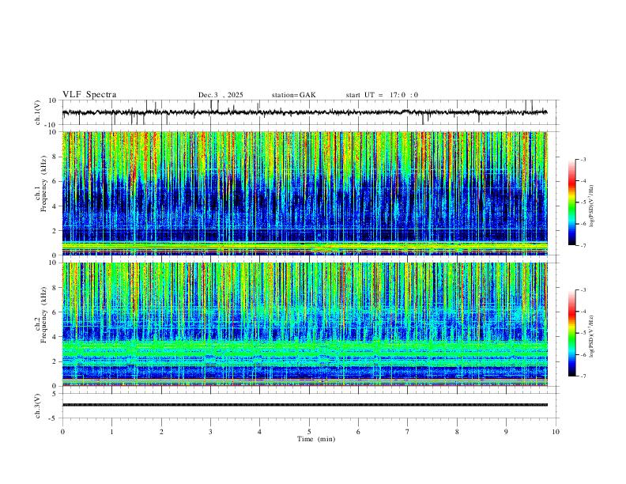Click the ch.2 colorbar "log(PSD)" label
Viewport: 626px width, 484px height.
point(592,337)
